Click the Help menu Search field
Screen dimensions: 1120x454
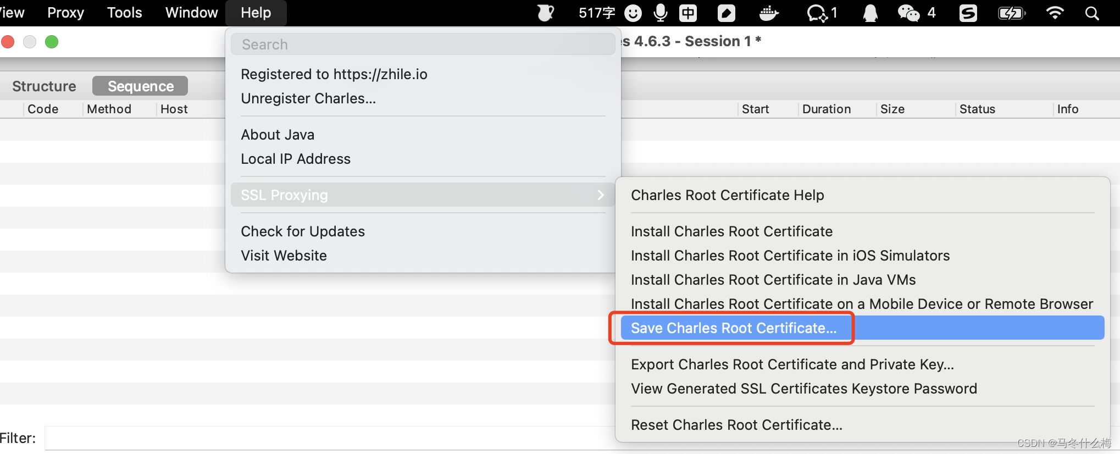coord(423,44)
